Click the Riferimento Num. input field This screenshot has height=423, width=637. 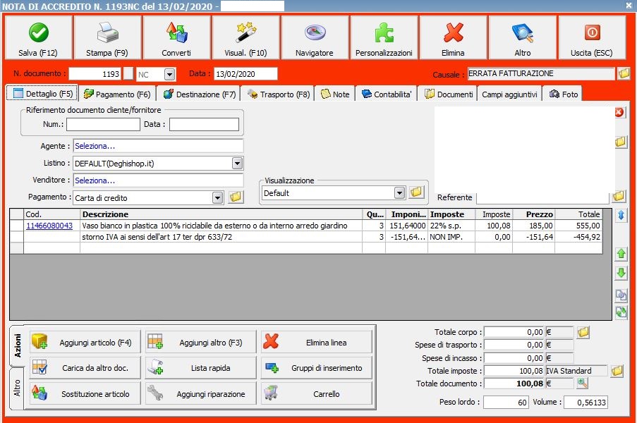[103, 125]
